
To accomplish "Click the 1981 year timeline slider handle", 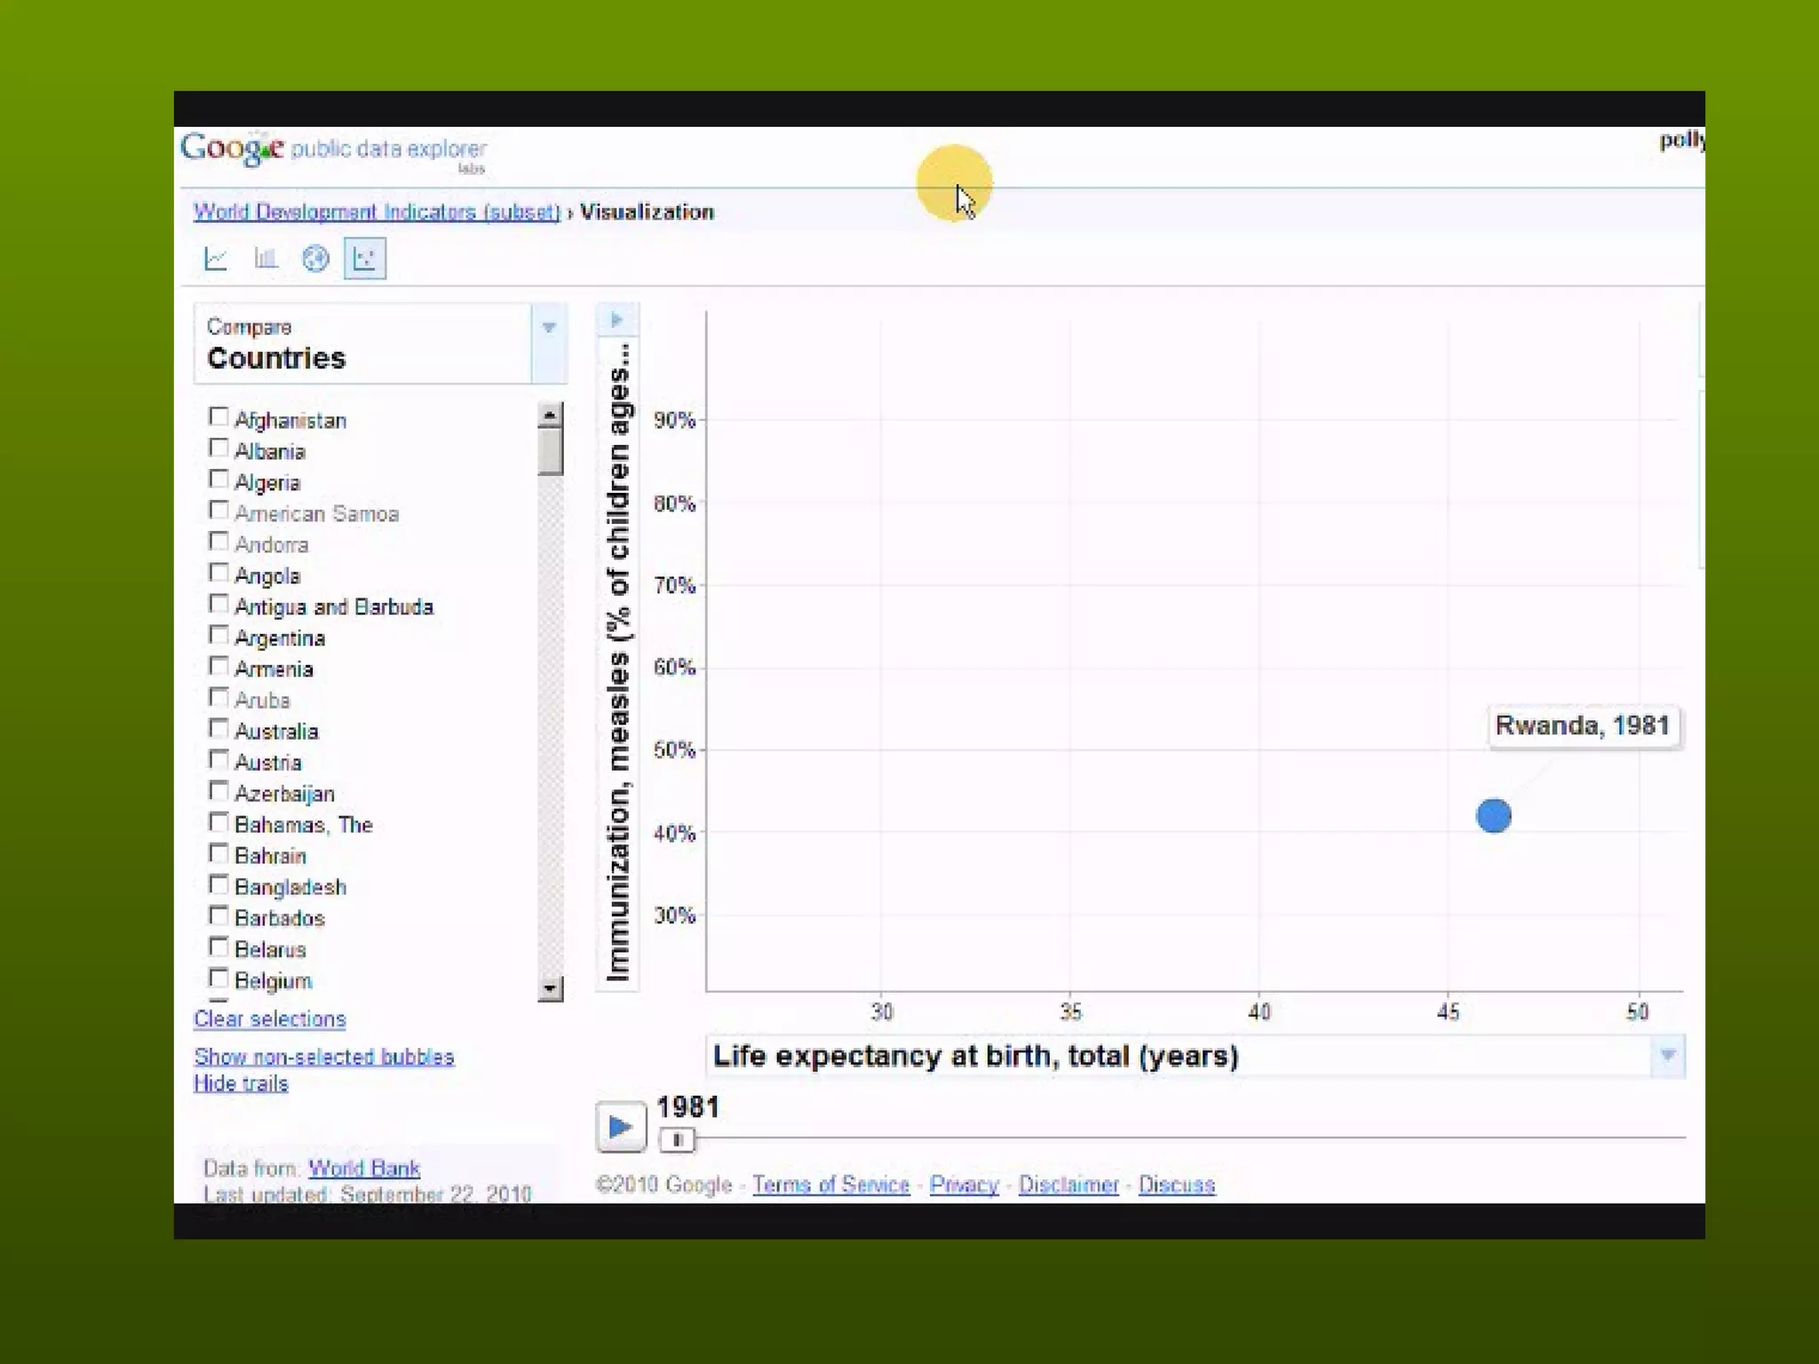I will point(677,1139).
